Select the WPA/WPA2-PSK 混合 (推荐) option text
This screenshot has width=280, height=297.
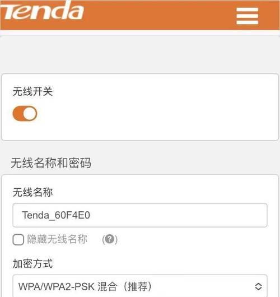point(85,286)
